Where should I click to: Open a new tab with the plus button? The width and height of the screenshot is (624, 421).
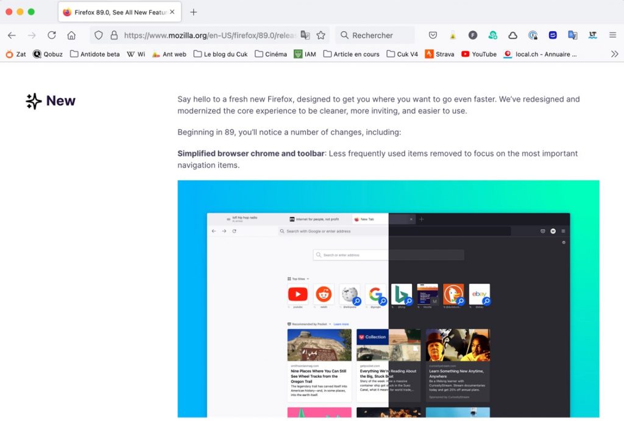pos(194,12)
